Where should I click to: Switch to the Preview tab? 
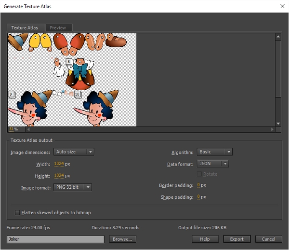coord(58,28)
